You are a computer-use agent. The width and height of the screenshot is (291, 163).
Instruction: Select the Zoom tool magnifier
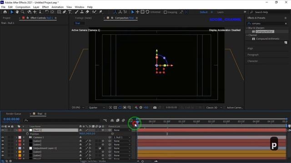click(x=22, y=12)
